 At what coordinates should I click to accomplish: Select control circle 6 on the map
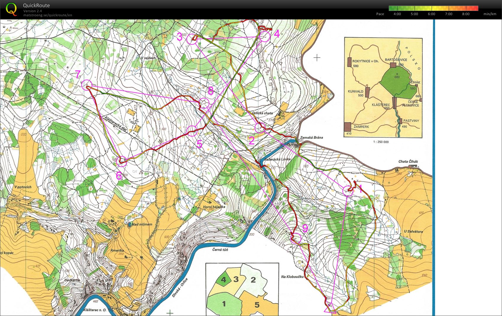122,161
